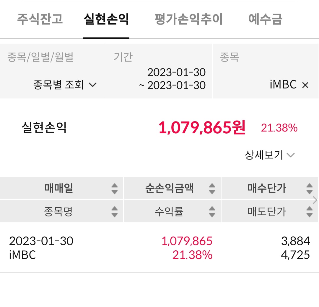This screenshot has height=307, width=319.
Task: Sort by 순손익금액 column arrows
Action: (x=212, y=188)
